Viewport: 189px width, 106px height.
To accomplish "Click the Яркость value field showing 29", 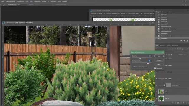I will coord(150,56).
